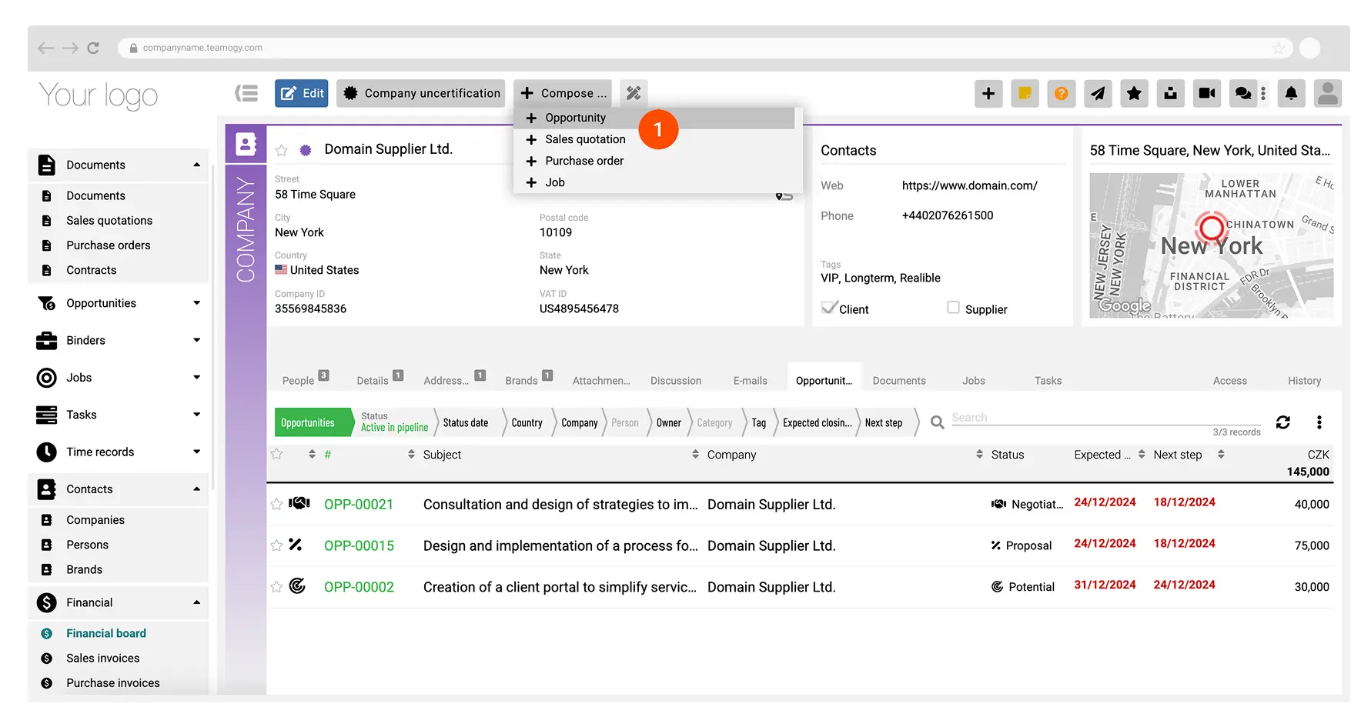
Task: Click the inbox tray icon
Action: tap(1170, 93)
